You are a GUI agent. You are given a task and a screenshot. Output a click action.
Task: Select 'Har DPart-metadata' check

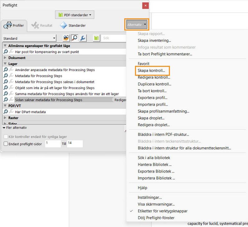pyautogui.click(x=30, y=112)
